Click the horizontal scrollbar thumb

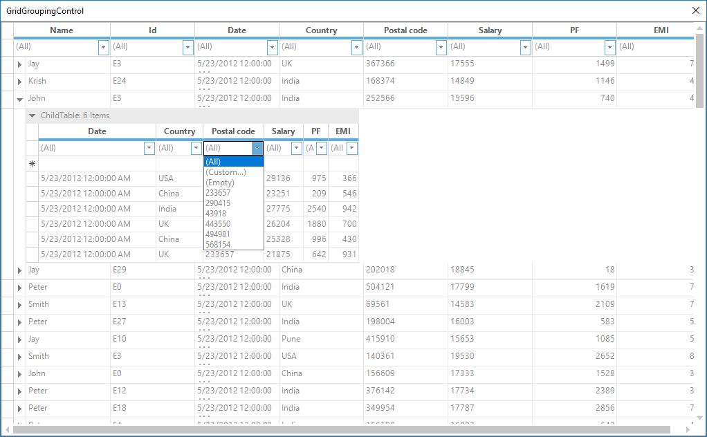point(339,430)
